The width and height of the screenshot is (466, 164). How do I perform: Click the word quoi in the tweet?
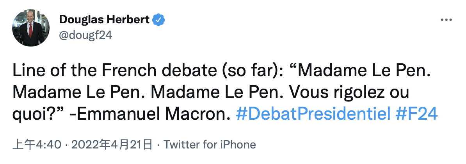pyautogui.click(x=28, y=114)
